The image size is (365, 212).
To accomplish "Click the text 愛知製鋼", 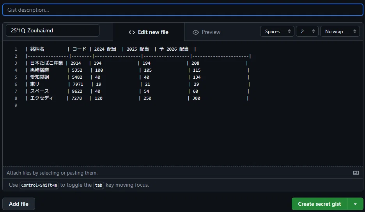I will 39,77.
